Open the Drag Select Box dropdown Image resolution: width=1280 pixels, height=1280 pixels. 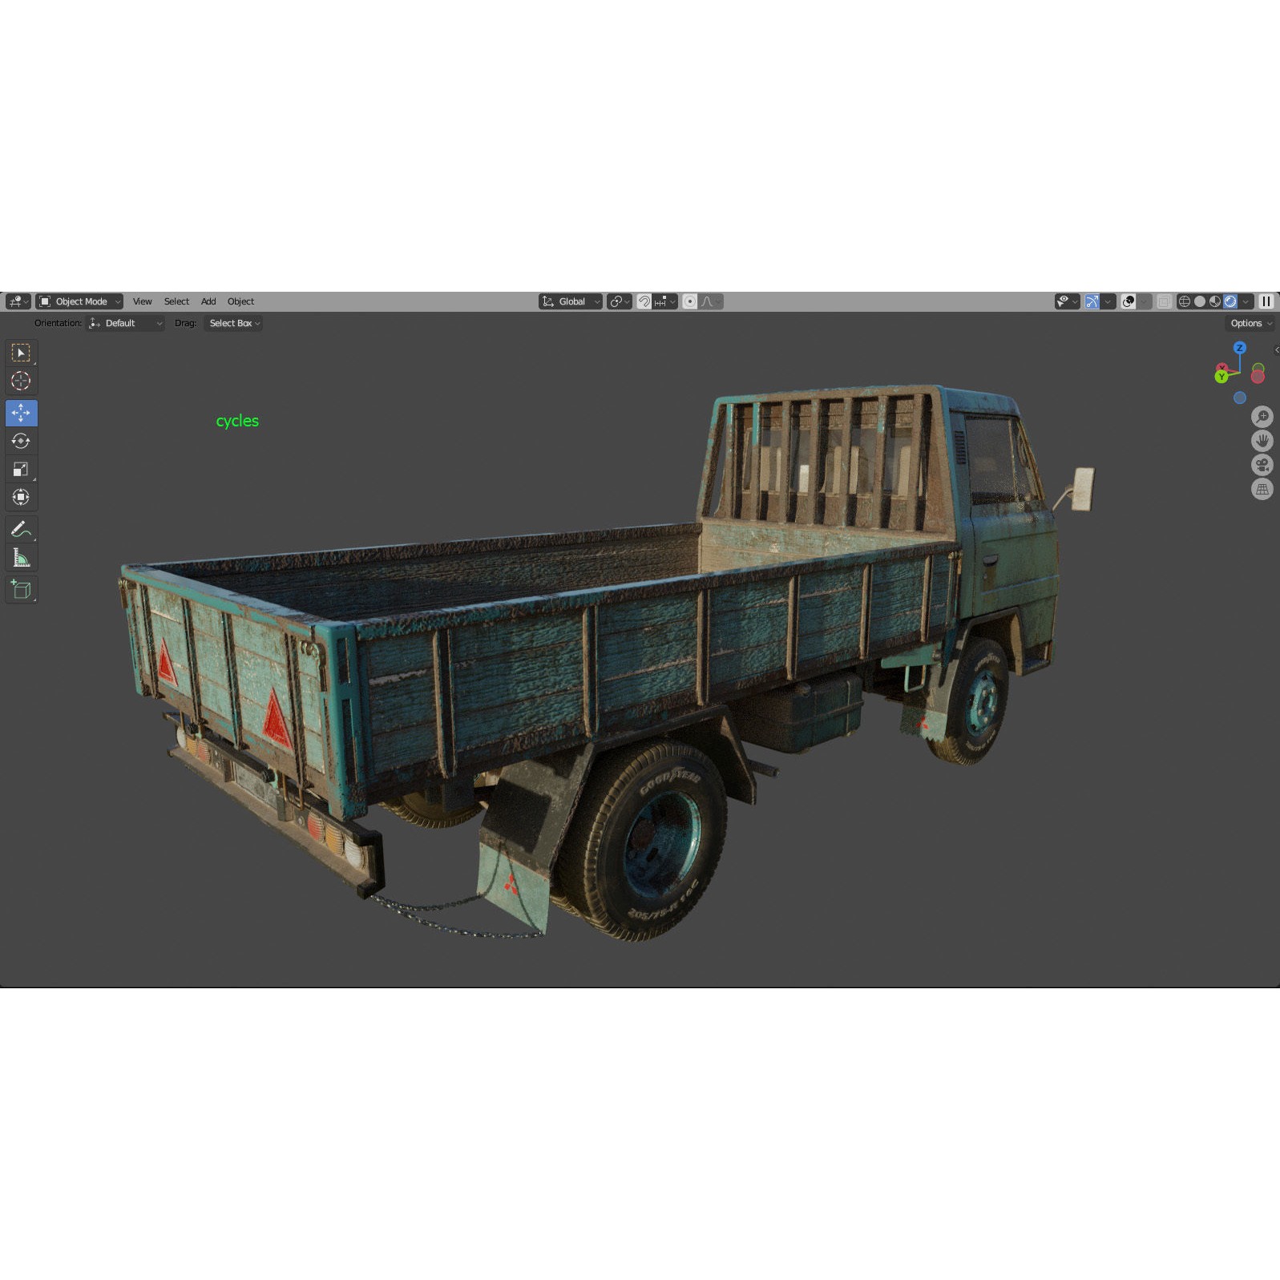click(233, 323)
